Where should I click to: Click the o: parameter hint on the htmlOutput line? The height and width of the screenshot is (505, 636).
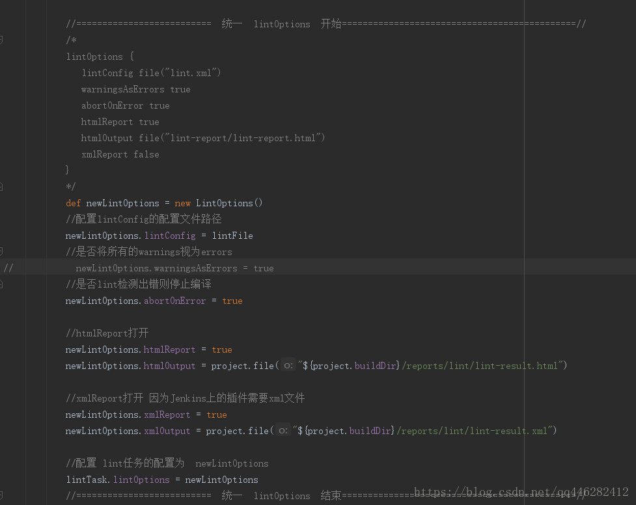tap(288, 366)
